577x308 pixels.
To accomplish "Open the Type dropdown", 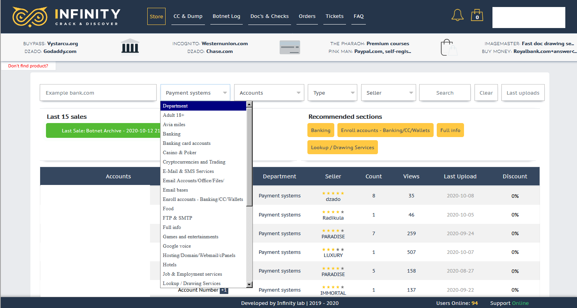I will point(332,93).
